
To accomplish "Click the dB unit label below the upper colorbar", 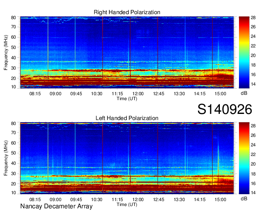I will click(x=244, y=93).
